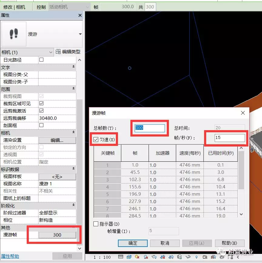Open Temporary View Properties icon
262x263 pixels.
pyautogui.click(x=205, y=257)
